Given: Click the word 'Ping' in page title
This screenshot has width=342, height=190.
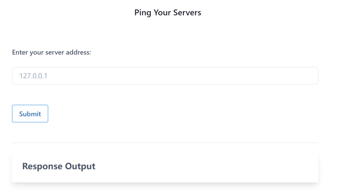Looking at the screenshot, I should [x=142, y=13].
